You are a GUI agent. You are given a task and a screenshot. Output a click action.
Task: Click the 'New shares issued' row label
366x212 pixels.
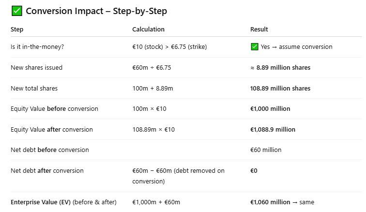click(x=37, y=68)
